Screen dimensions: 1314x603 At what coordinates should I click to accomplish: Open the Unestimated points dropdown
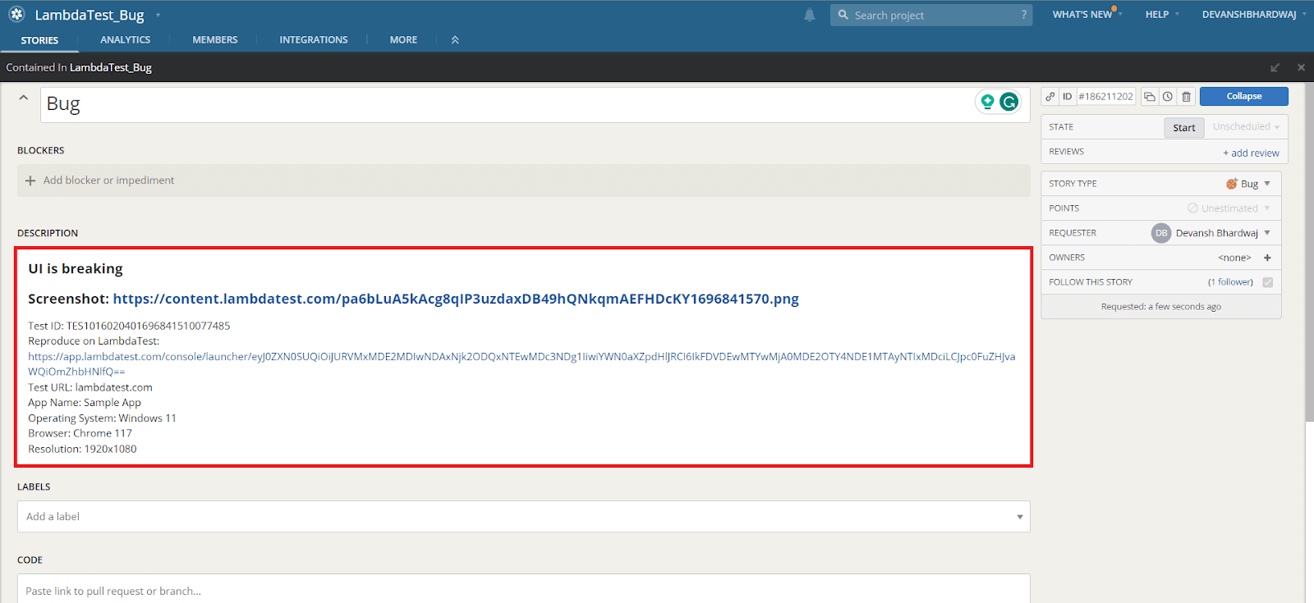pyautogui.click(x=1229, y=208)
